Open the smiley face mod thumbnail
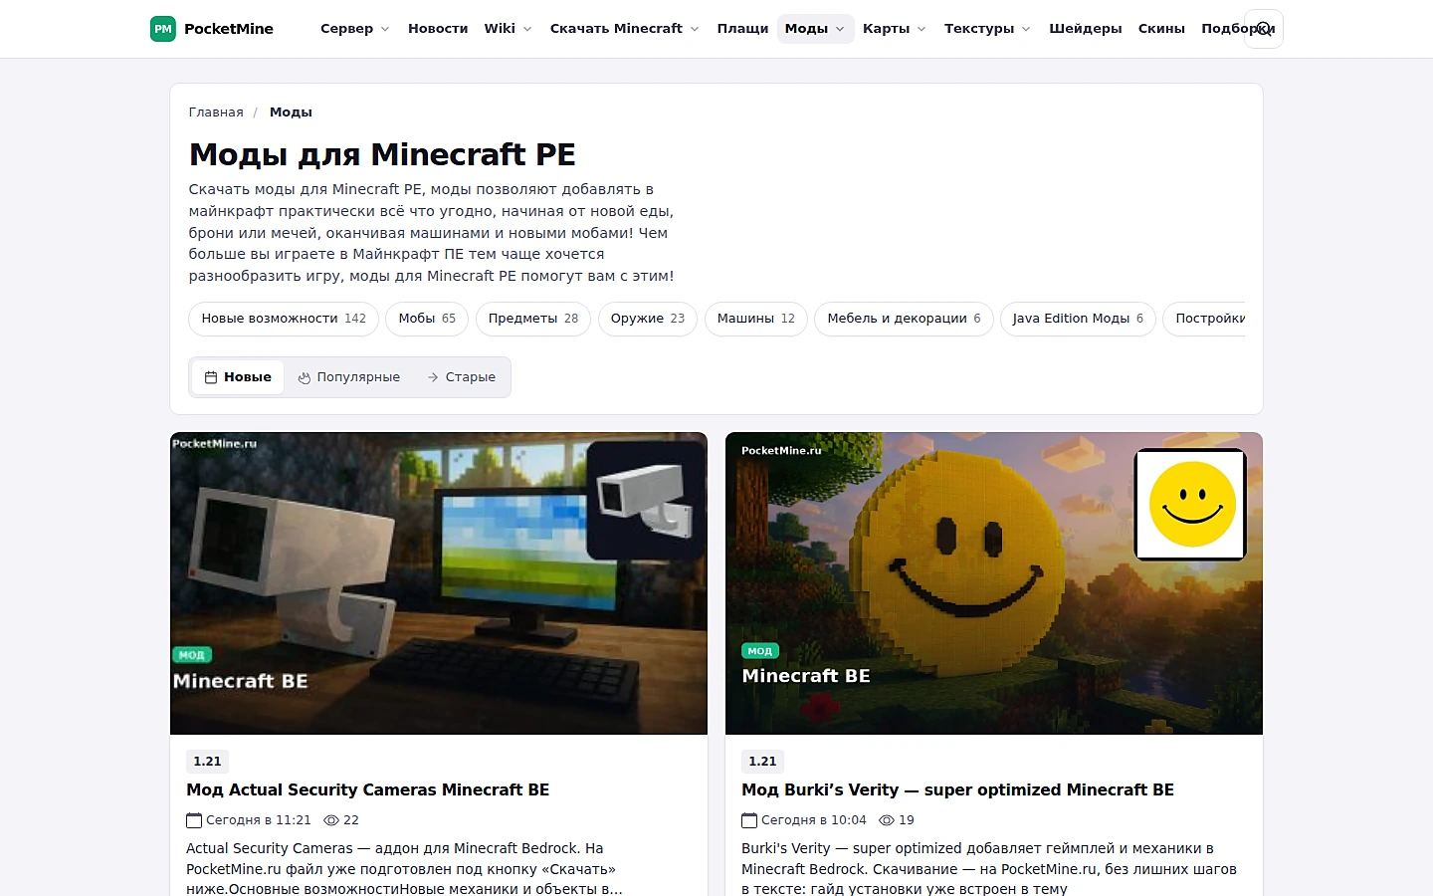The width and height of the screenshot is (1433, 896). [994, 583]
